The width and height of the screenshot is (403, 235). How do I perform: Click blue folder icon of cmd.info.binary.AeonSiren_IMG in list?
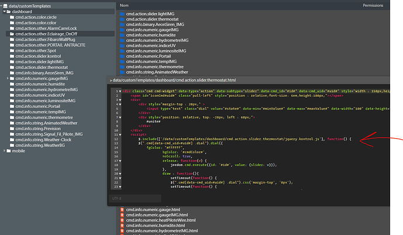coord(122,24)
